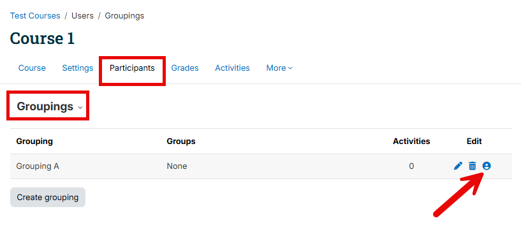The image size is (521, 232).
Task: Select the Participants tab
Action: point(132,68)
